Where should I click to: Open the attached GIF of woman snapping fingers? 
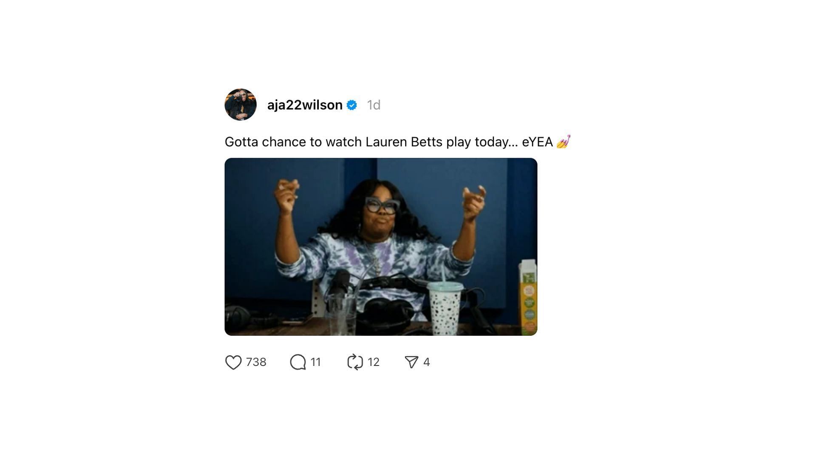pos(381,247)
